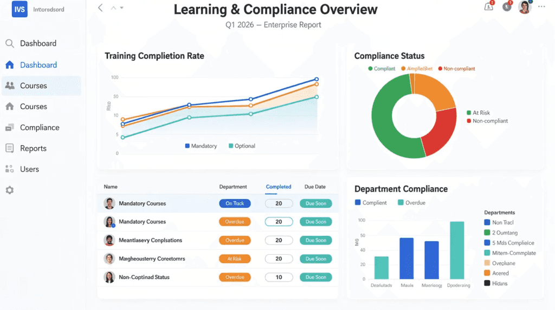The image size is (555, 310).
Task: Toggle the Optional series in line chart legend
Action: click(242, 146)
